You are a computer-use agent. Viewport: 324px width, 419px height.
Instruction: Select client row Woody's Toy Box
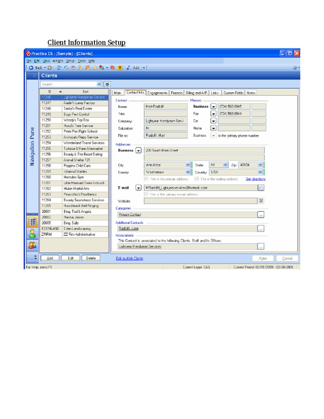74,120
